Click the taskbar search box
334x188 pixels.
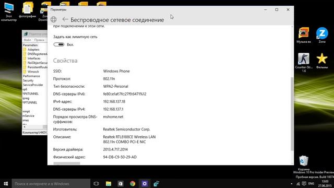click(51, 183)
